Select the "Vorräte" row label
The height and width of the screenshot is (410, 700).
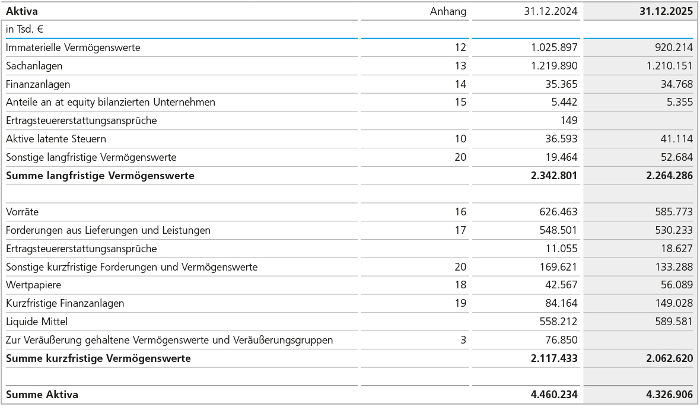(22, 212)
